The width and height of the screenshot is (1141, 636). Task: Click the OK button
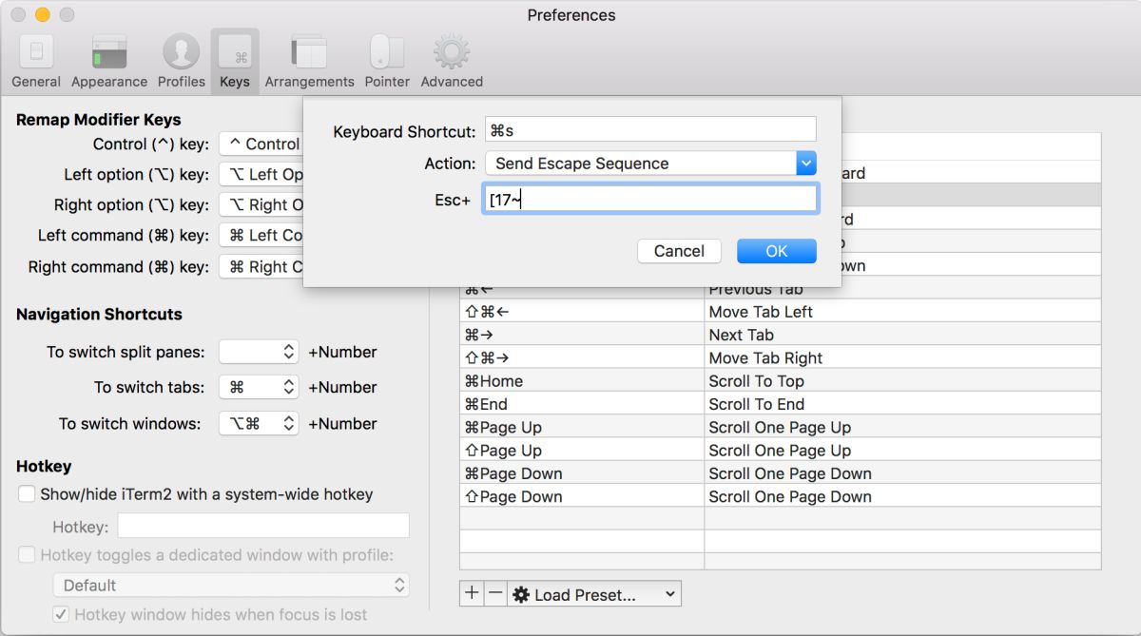[776, 251]
